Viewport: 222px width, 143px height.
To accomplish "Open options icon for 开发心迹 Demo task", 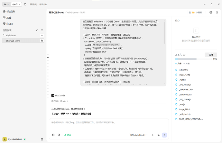I will coord(42,41).
